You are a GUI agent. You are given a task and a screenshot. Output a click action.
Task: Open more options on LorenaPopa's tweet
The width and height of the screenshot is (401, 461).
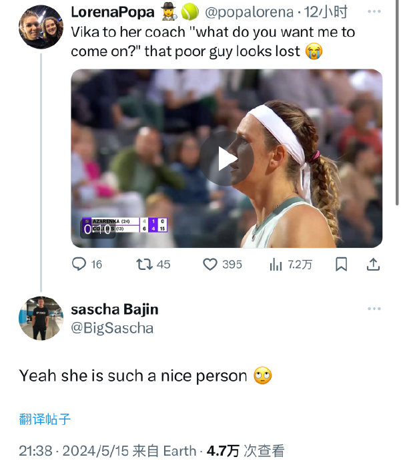coord(375,11)
